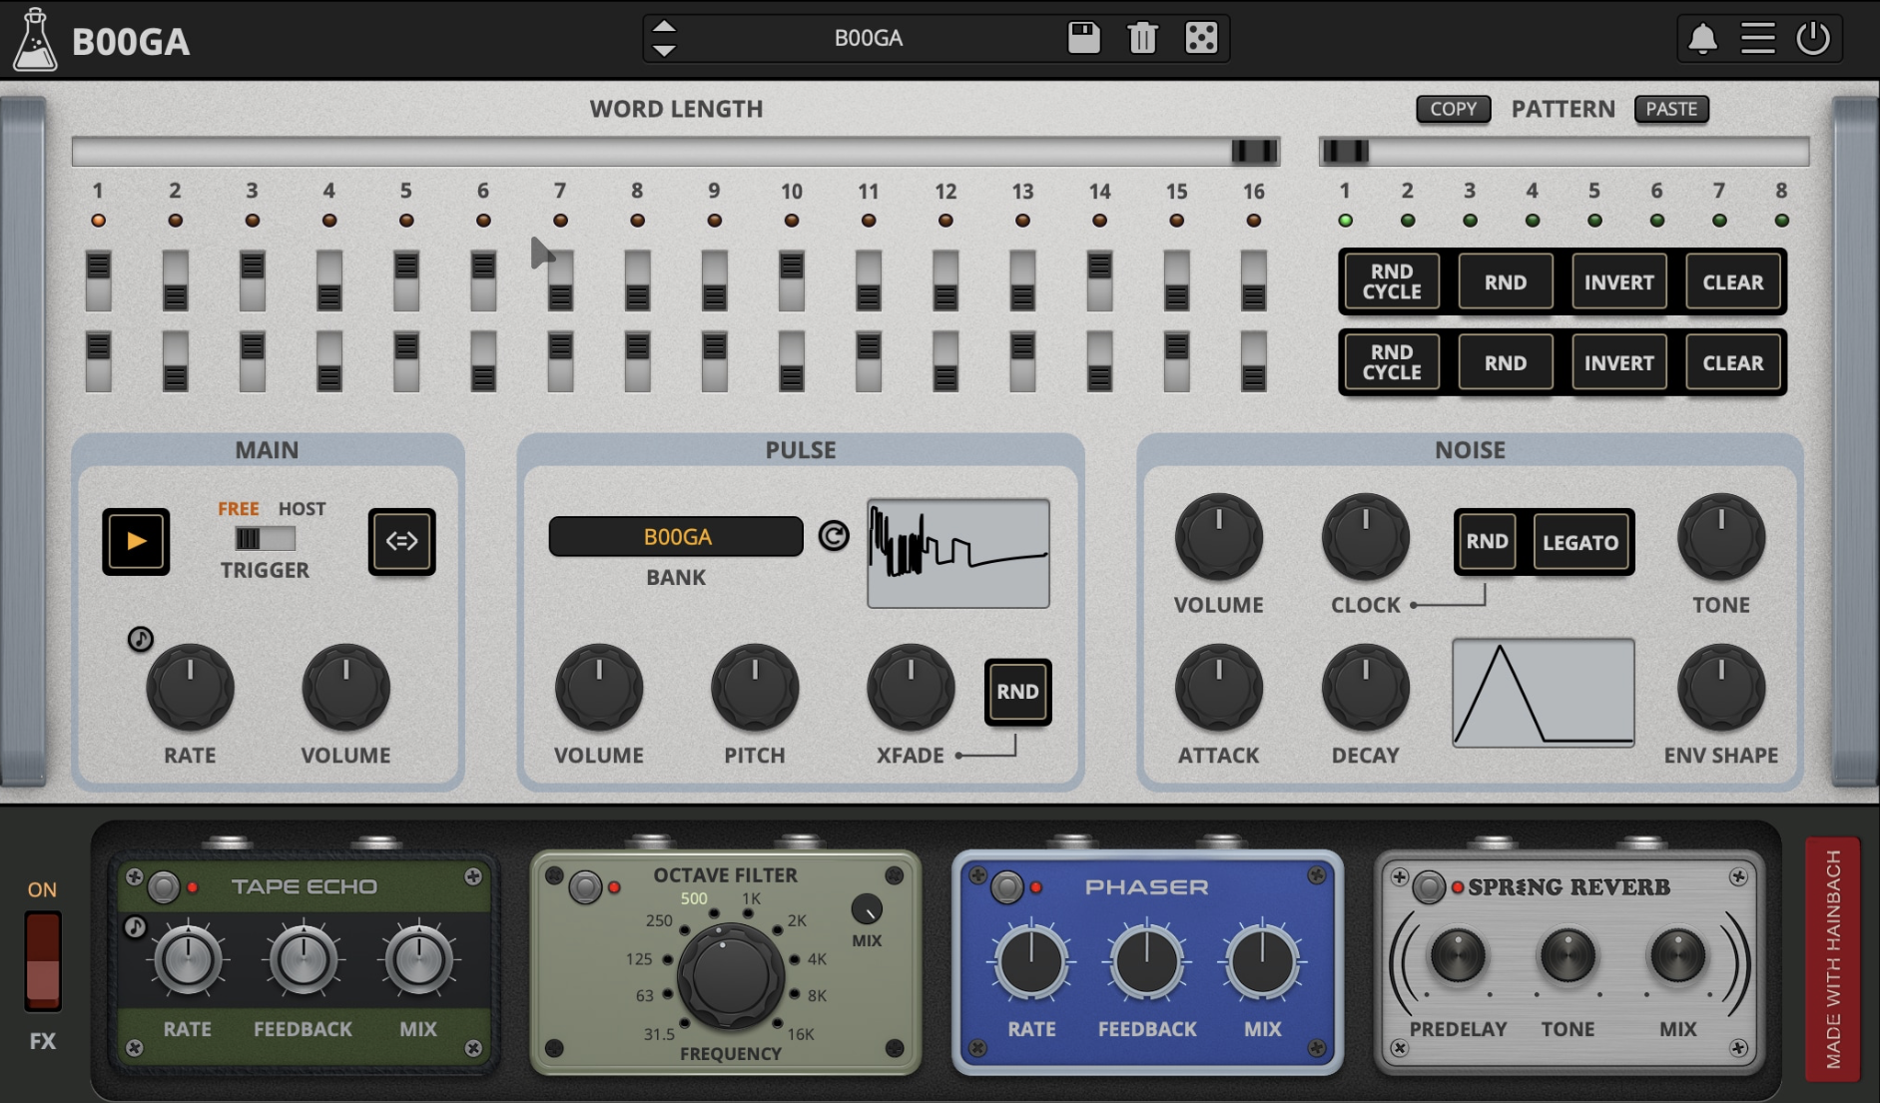Viewport: 1880px width, 1103px height.
Task: Click the BOOGA flask logo icon
Action: point(35,40)
